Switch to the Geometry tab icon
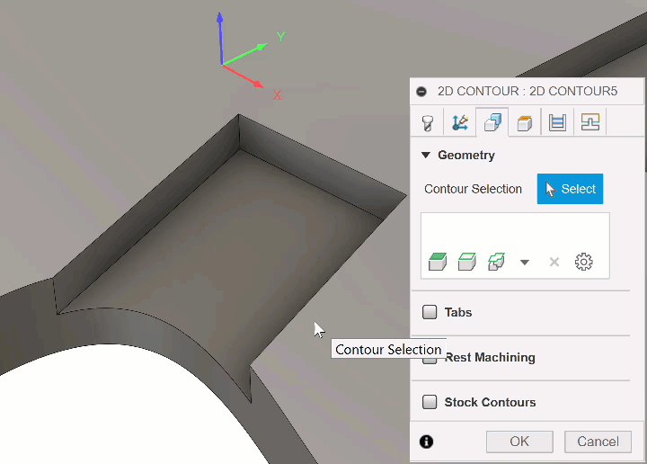 tap(492, 122)
